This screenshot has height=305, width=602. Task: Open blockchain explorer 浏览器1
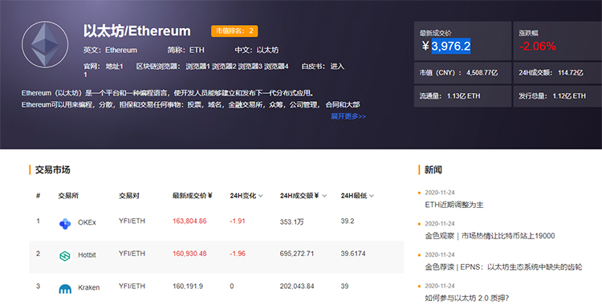(x=197, y=67)
